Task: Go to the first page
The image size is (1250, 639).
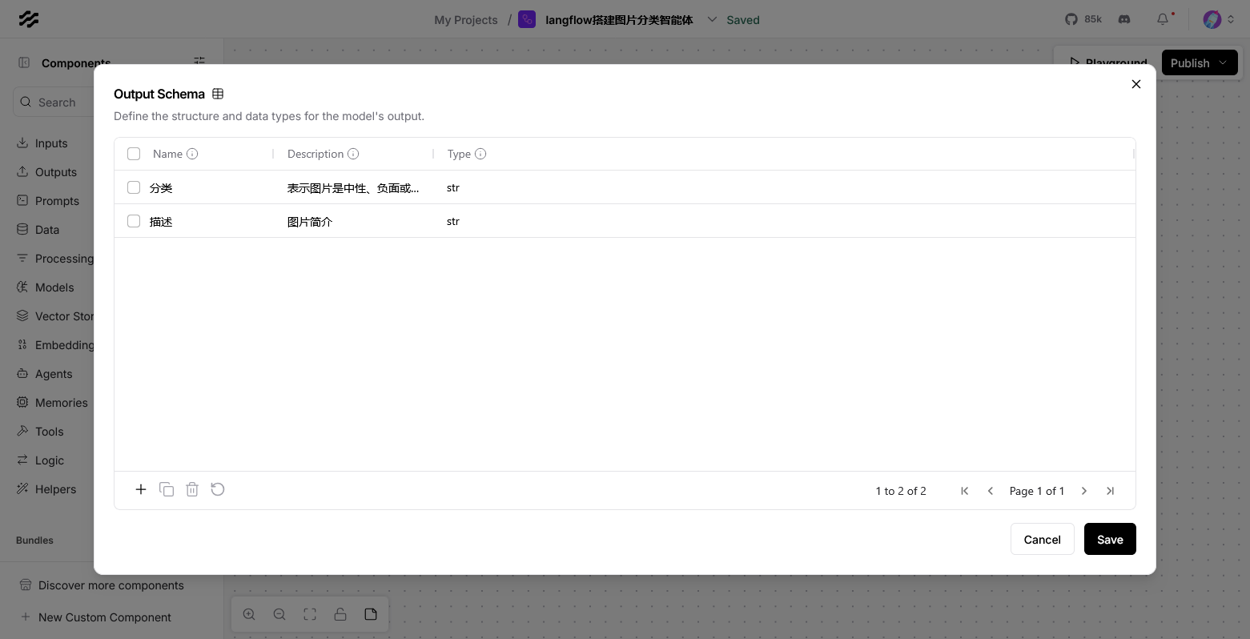Action: (965, 491)
